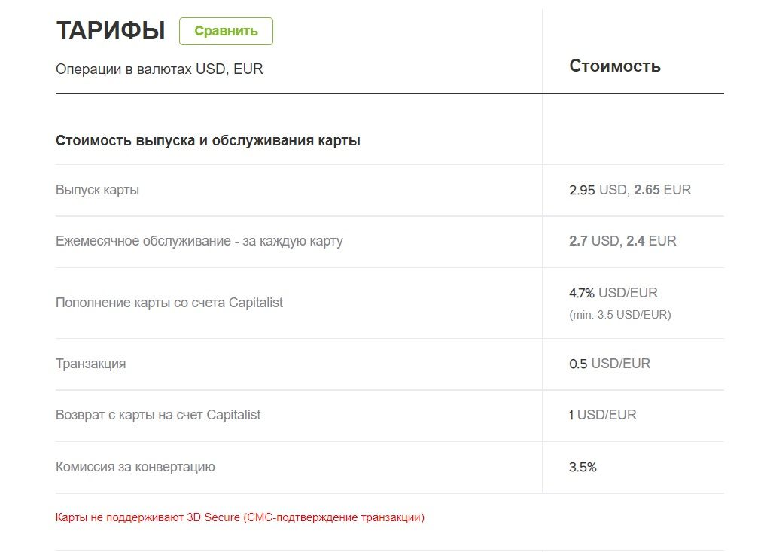Click the 2.7 USD, 2.4 EUR value

point(622,241)
